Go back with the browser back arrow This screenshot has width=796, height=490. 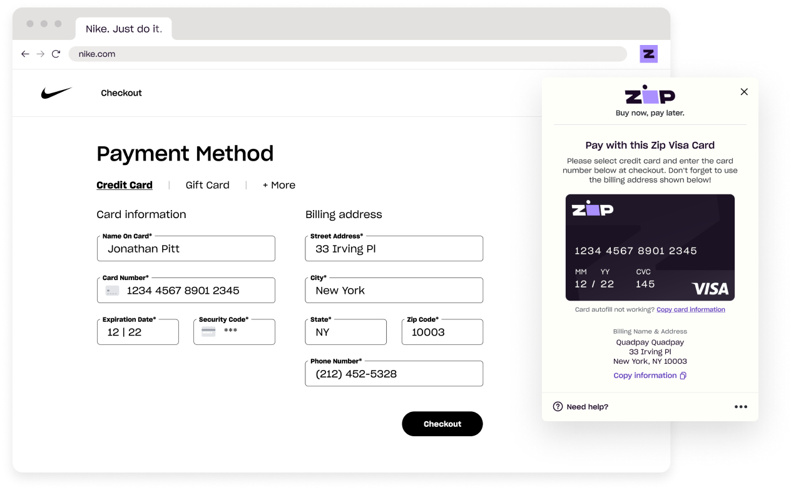click(25, 54)
